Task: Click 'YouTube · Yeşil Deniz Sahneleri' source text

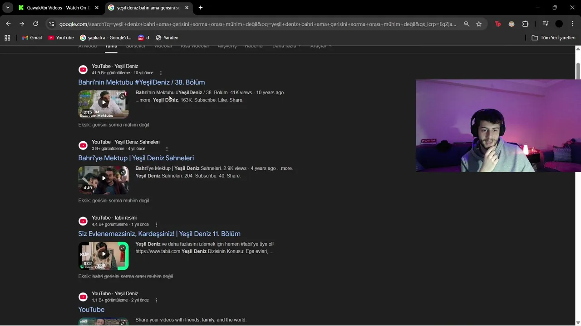Action: pyautogui.click(x=126, y=142)
